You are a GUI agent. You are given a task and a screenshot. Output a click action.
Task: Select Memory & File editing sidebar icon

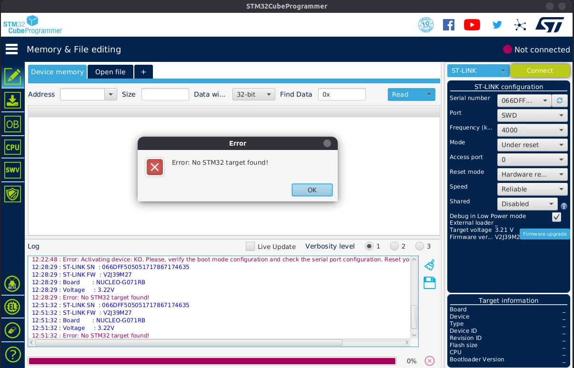coord(12,76)
